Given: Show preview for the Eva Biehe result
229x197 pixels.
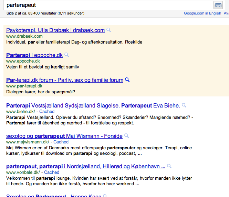Looking at the screenshot, I should click(184, 105).
